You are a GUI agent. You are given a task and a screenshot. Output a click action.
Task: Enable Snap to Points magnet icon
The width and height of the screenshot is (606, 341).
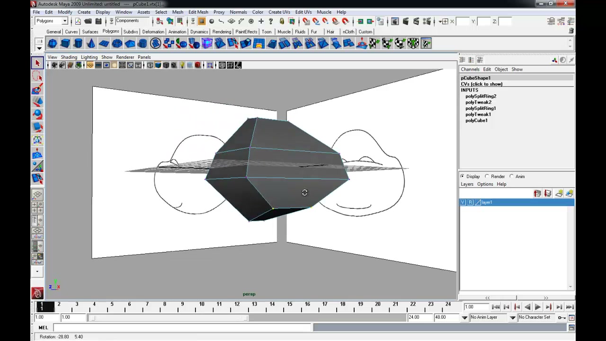point(326,21)
